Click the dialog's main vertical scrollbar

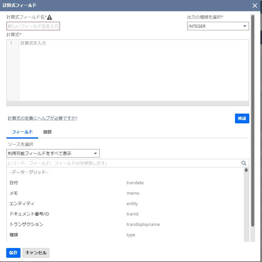[x=253, y=121]
